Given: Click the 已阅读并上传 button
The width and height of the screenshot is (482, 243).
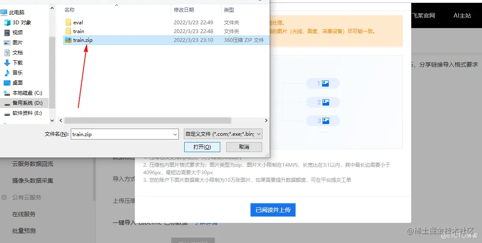Looking at the screenshot, I should click(x=273, y=210).
